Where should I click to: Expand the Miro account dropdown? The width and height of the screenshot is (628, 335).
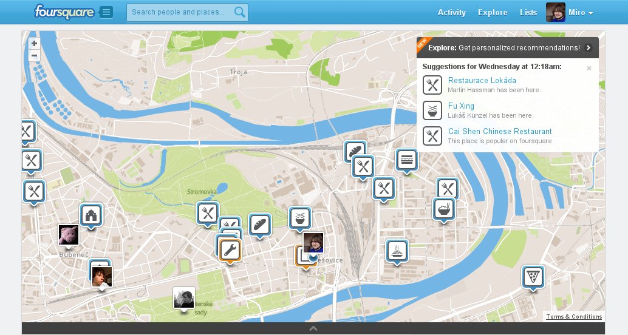(x=581, y=12)
